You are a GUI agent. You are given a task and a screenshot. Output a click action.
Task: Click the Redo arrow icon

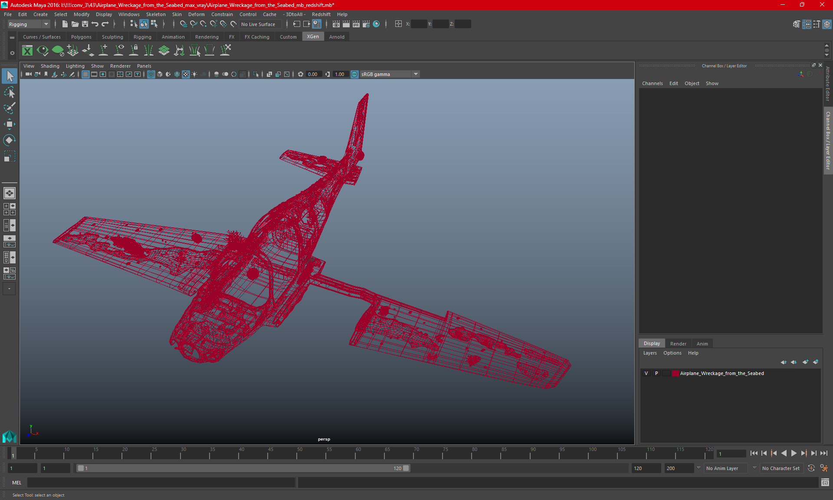click(x=105, y=24)
